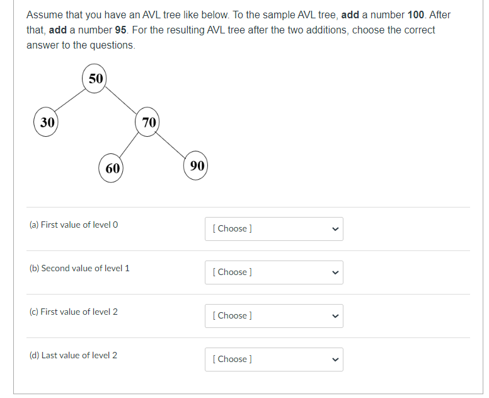
Task: Open the dropdown for First value of level 0
Action: (x=274, y=229)
